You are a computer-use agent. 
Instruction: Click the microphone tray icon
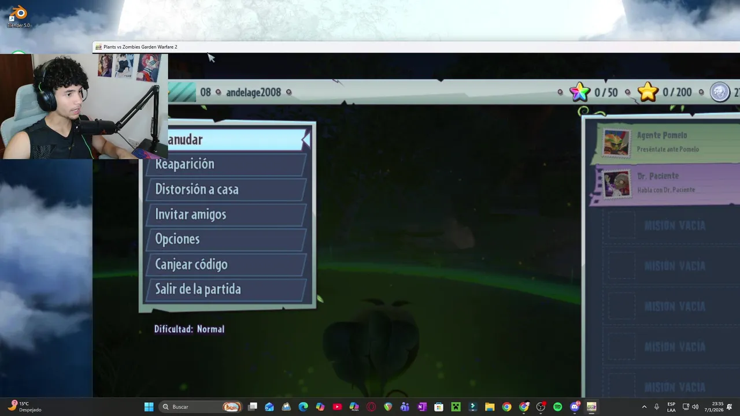(657, 407)
